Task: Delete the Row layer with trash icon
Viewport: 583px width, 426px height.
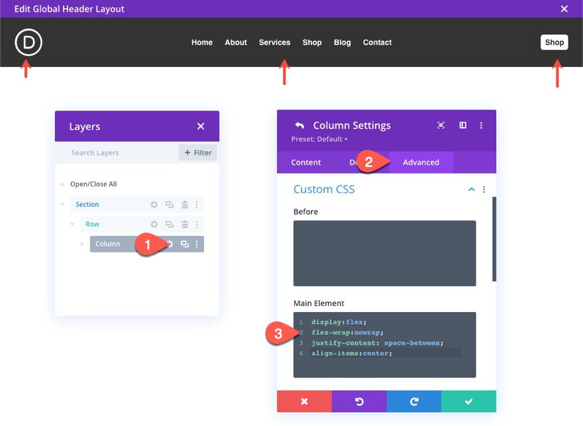Action: click(185, 225)
